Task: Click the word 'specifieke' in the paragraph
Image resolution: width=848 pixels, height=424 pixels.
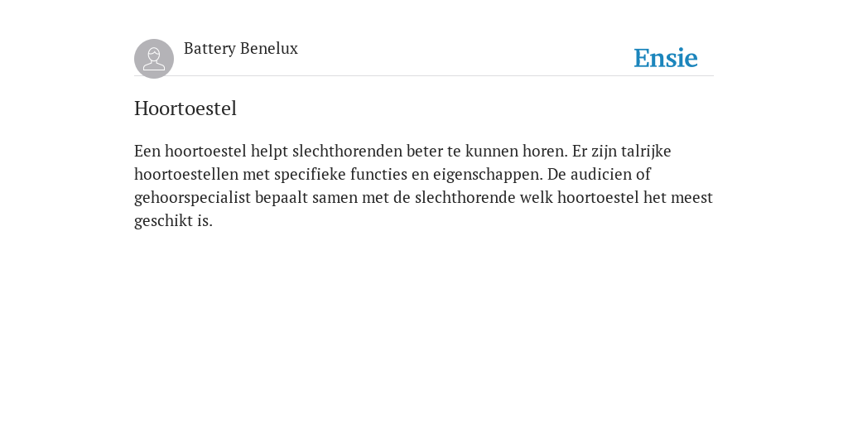Action: tap(310, 176)
